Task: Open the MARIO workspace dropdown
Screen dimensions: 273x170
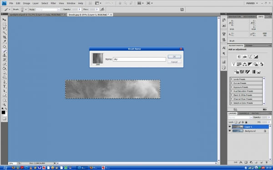Action: click(252, 3)
